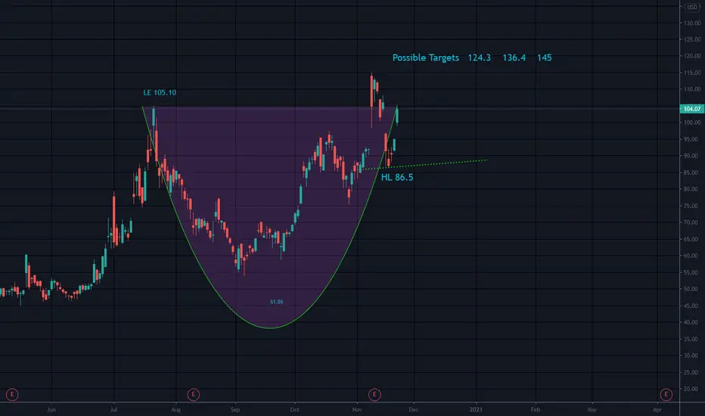Open the USD currency selector
Viewport: 705px width, 416px height.
[x=692, y=8]
